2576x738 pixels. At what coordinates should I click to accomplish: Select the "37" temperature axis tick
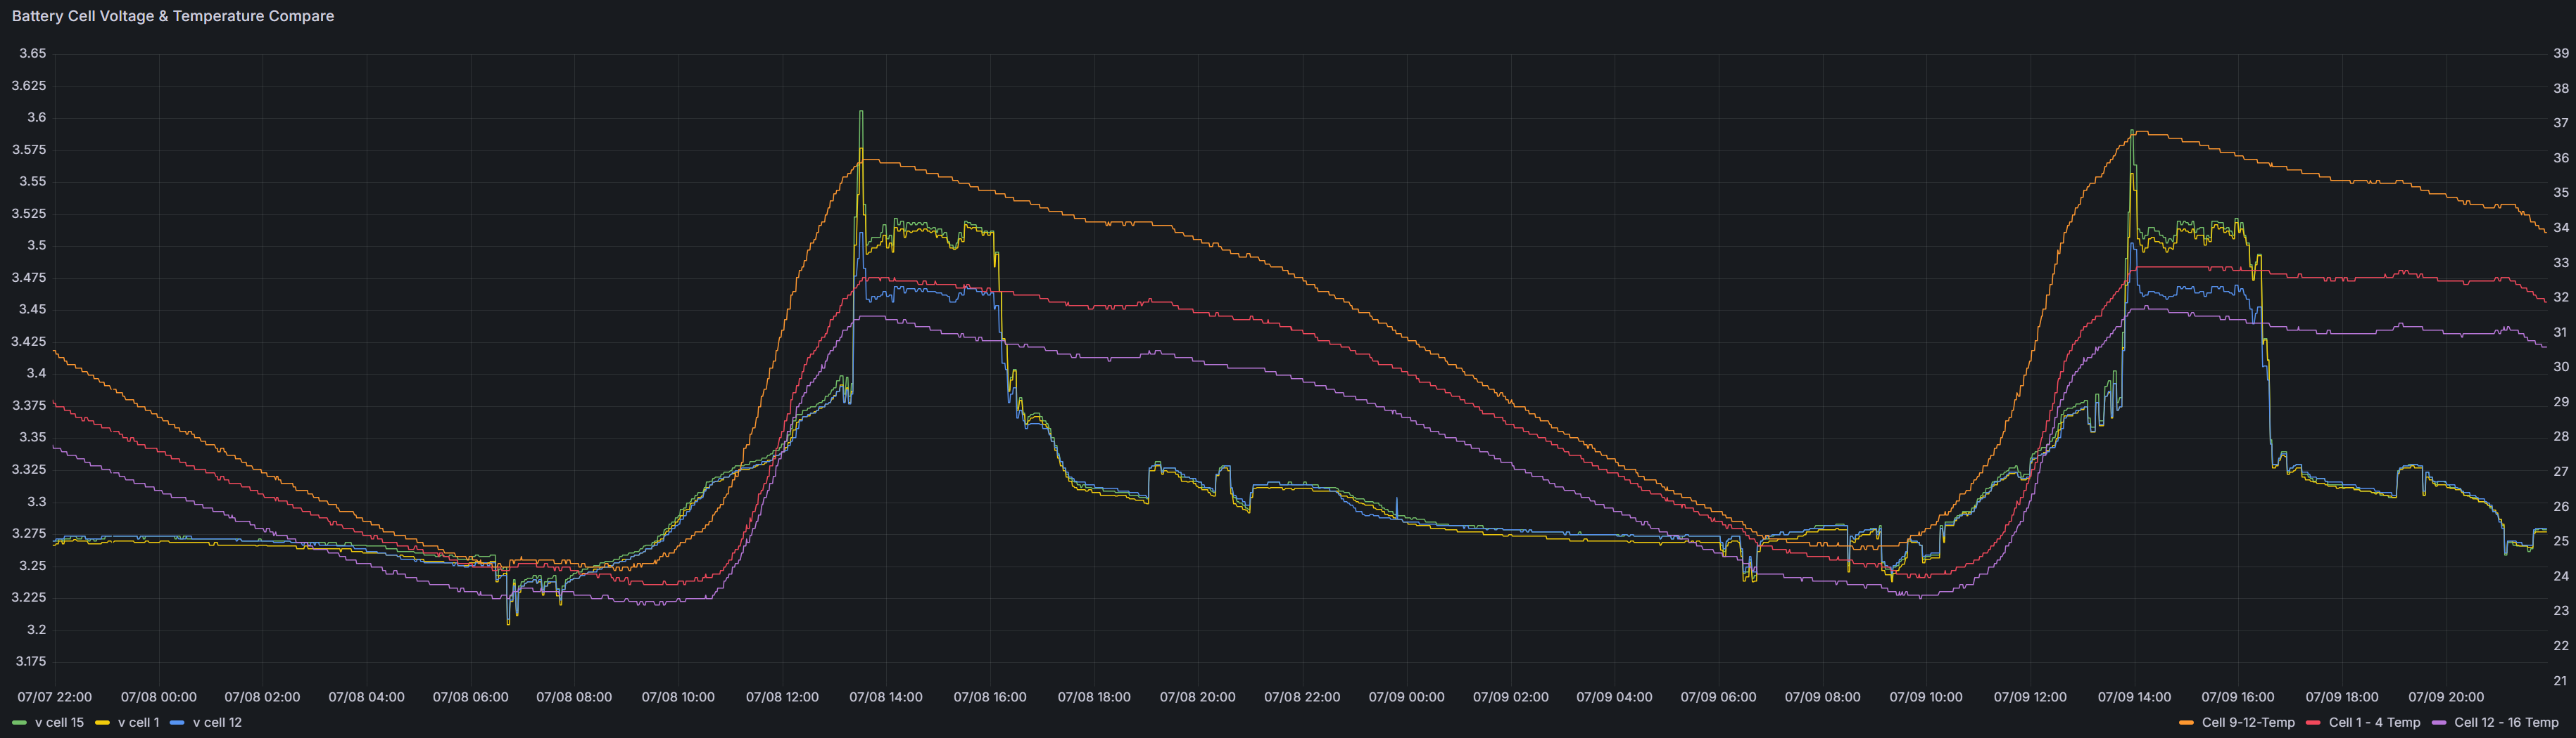coord(2560,123)
